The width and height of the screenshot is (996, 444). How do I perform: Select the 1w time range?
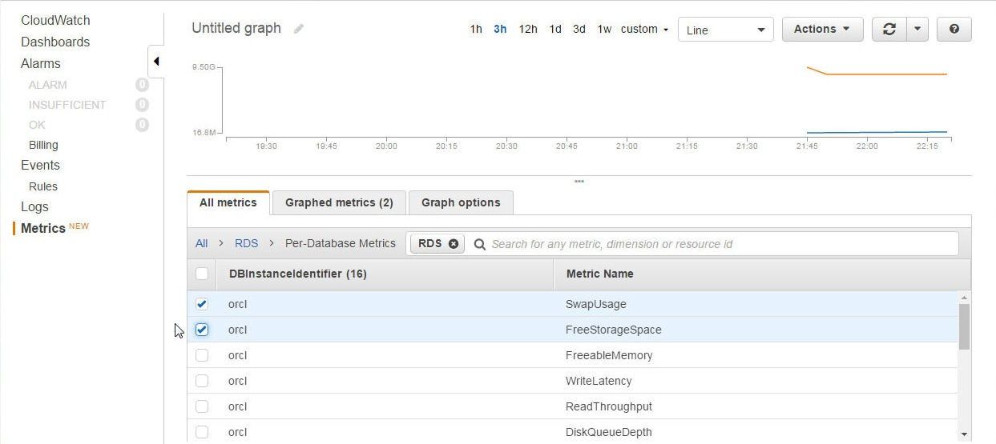tap(604, 29)
